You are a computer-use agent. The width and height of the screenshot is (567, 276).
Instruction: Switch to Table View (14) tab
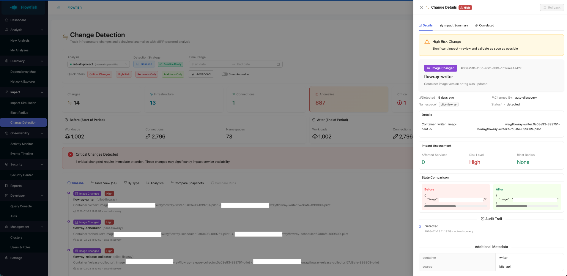pos(104,183)
